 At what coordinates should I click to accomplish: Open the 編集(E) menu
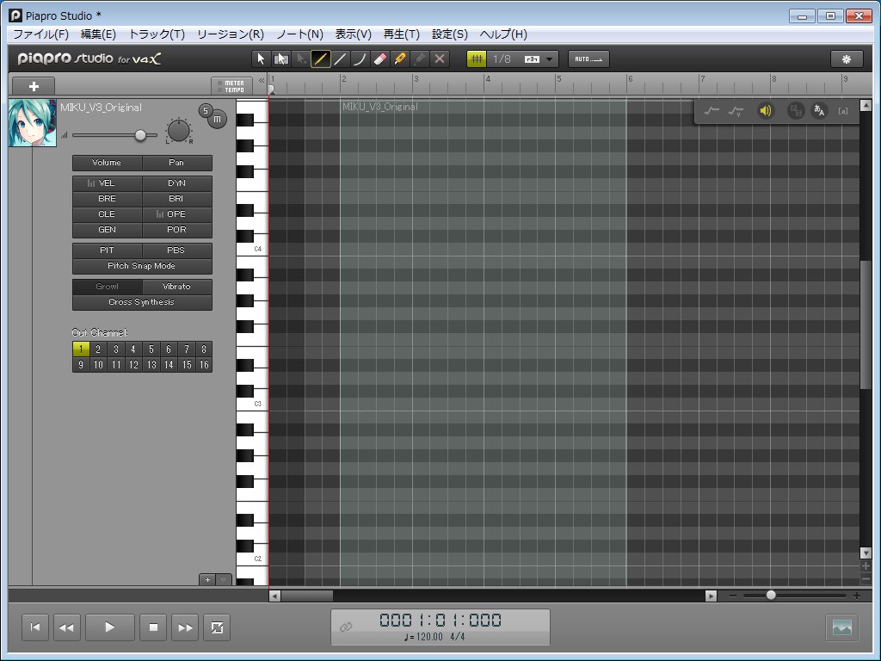pyautogui.click(x=98, y=34)
